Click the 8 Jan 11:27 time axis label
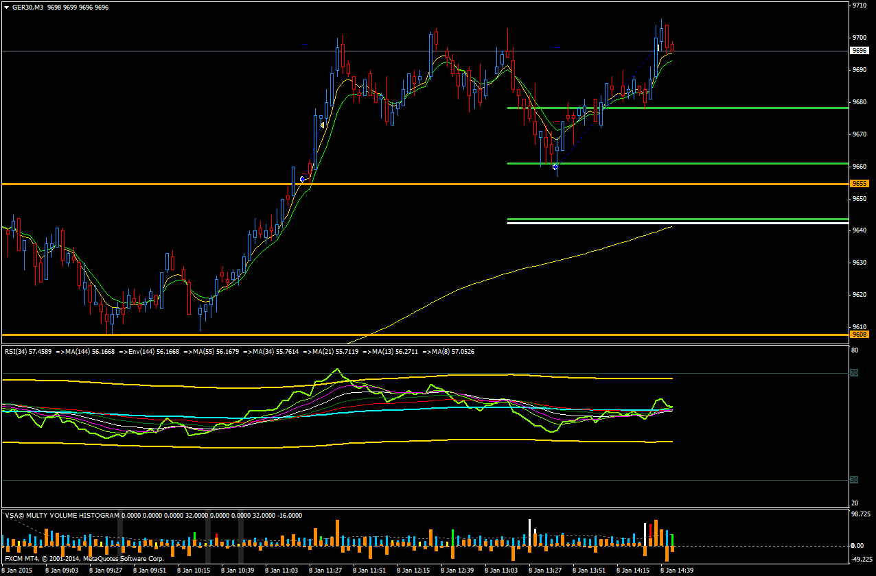The width and height of the screenshot is (876, 576). click(326, 571)
